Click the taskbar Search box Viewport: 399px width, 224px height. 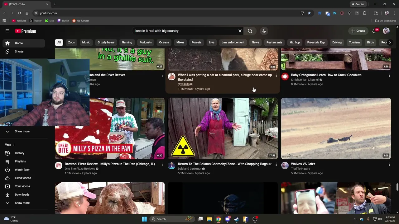(x=172, y=219)
